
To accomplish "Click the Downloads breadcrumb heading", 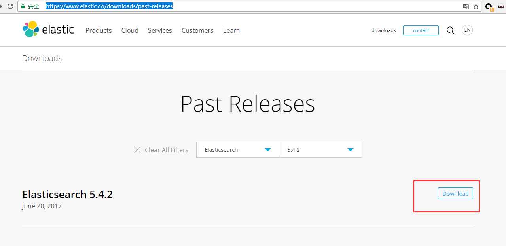I will pos(42,58).
